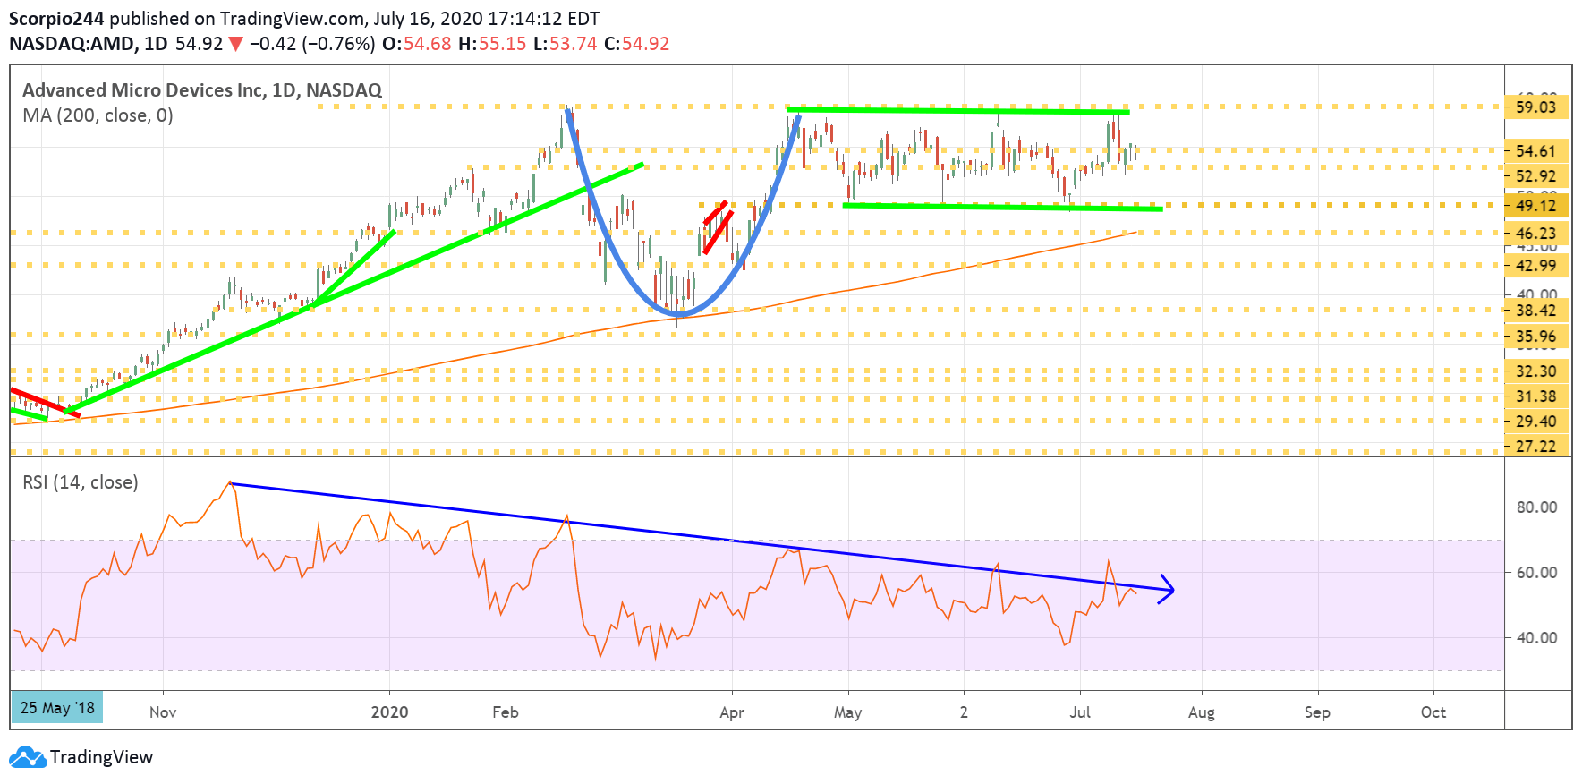Click the Oct label on time axis
This screenshot has height=784, width=1582.
[x=1433, y=712]
